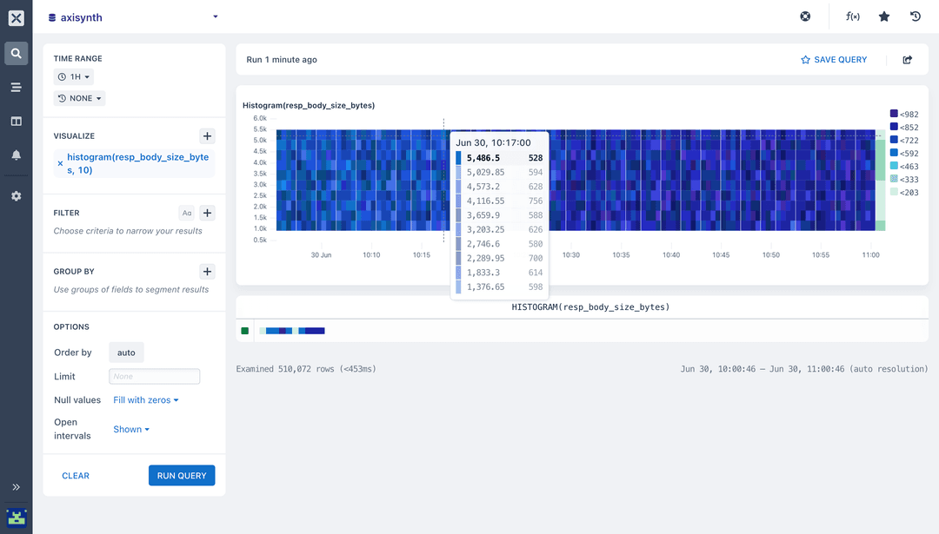This screenshot has height=534, width=939.
Task: Click the <982 legend color swatch
Action: (892, 114)
